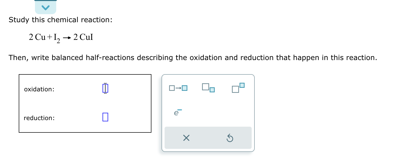This screenshot has width=397, height=165.
Task: Click inside the active oxidation text cursor box
Action: [105, 88]
